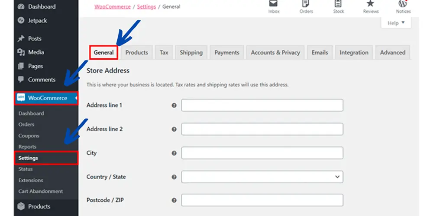The height and width of the screenshot is (216, 433).
Task: Click the Store Address heading text
Action: pyautogui.click(x=108, y=70)
